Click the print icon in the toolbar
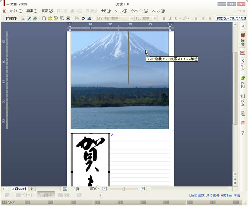248x206 pixels. (x=68, y=18)
